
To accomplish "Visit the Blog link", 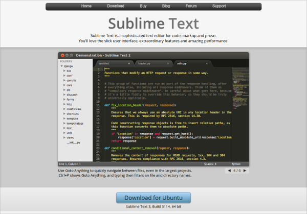I will click(x=166, y=6).
